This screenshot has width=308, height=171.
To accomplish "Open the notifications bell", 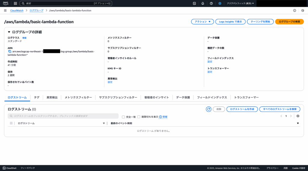I will [x=203, y=3].
